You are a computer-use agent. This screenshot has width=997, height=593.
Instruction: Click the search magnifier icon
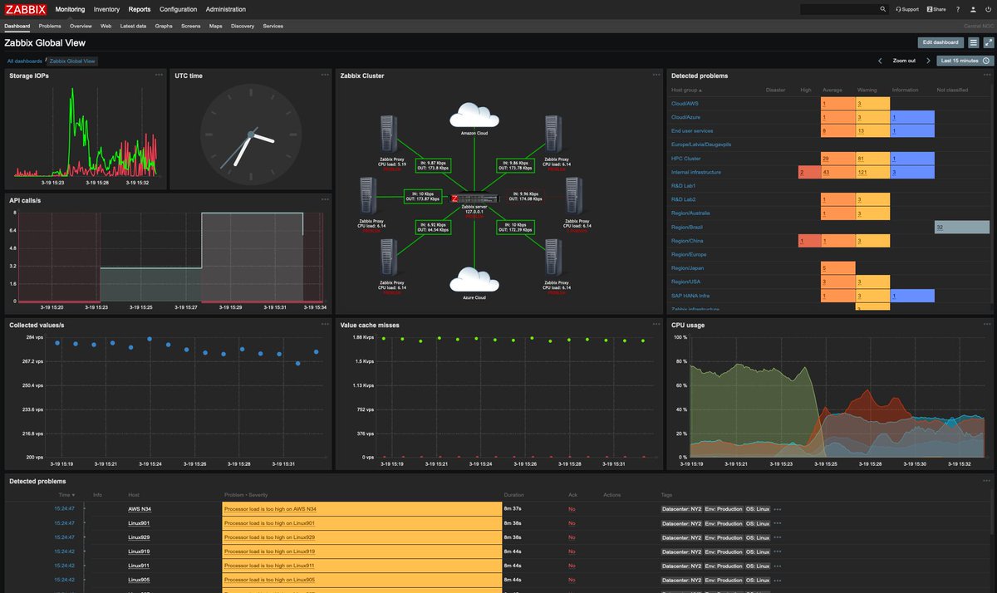(x=883, y=9)
